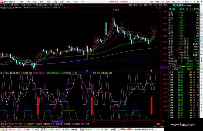Open the 复权 adjustment dropdown

[131, 5]
